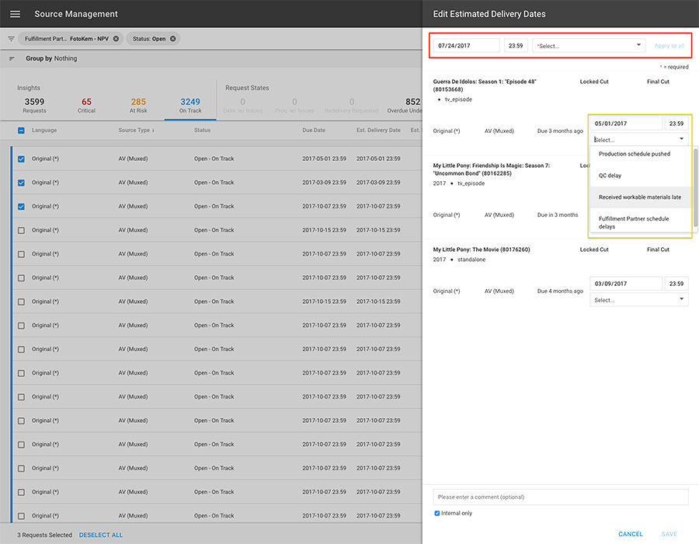Sort by the Est. Delivery Date column header
The width and height of the screenshot is (699, 544).
(378, 131)
